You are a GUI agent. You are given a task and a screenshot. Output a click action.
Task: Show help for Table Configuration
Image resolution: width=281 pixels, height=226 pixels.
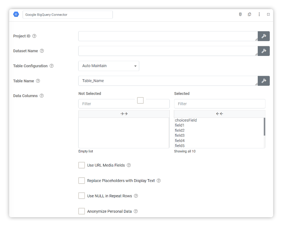click(x=52, y=66)
